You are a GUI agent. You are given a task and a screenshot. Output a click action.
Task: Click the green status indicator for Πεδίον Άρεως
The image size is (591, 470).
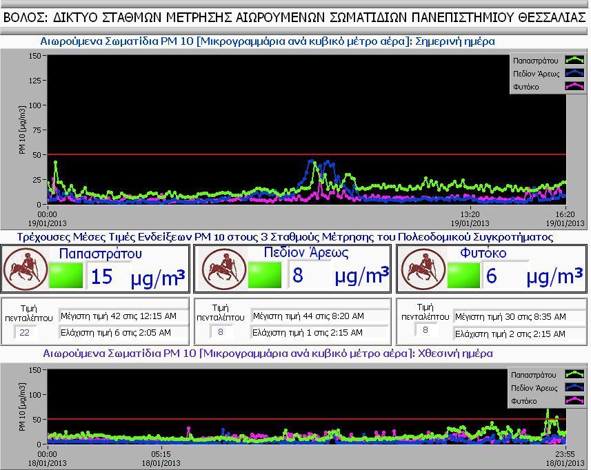(265, 275)
